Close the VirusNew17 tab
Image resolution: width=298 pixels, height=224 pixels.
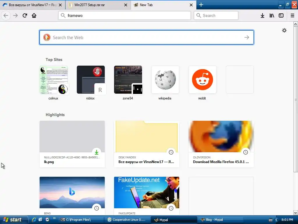(60, 5)
